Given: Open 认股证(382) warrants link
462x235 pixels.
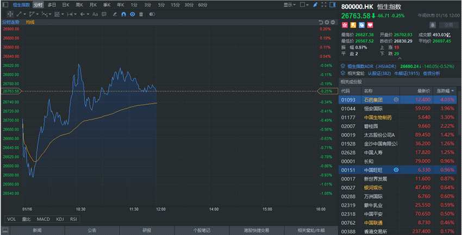Looking at the screenshot, I should pos(379,73).
